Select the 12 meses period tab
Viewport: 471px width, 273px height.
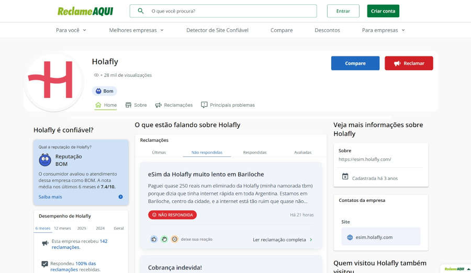pos(62,228)
